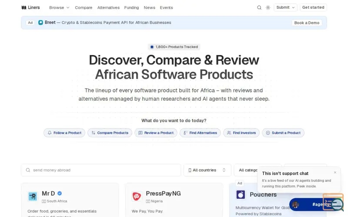Click the Mr D verified badge icon

pyautogui.click(x=60, y=193)
